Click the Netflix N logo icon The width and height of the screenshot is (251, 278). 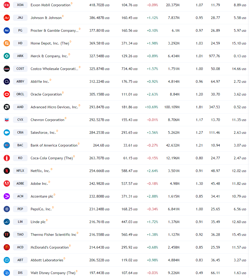[7, 171]
